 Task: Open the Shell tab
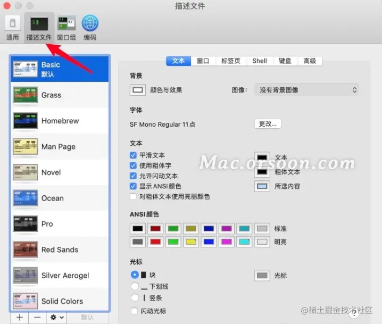point(260,61)
